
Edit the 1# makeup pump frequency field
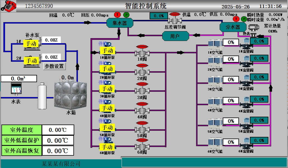tap(51, 40)
